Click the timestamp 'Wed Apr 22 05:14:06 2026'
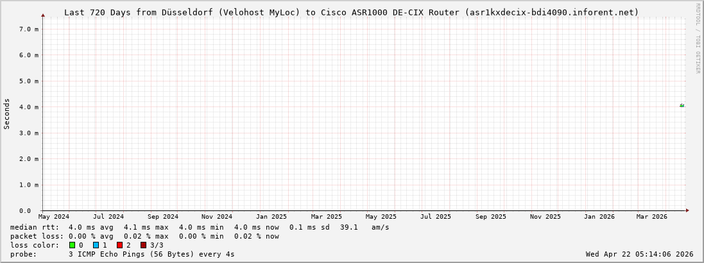This screenshot has width=704, height=263. (639, 254)
